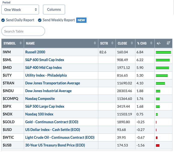Click the green bar in the IWM row

163,52
